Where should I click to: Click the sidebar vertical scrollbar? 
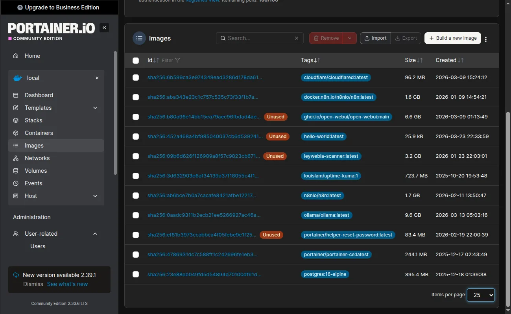point(115,113)
